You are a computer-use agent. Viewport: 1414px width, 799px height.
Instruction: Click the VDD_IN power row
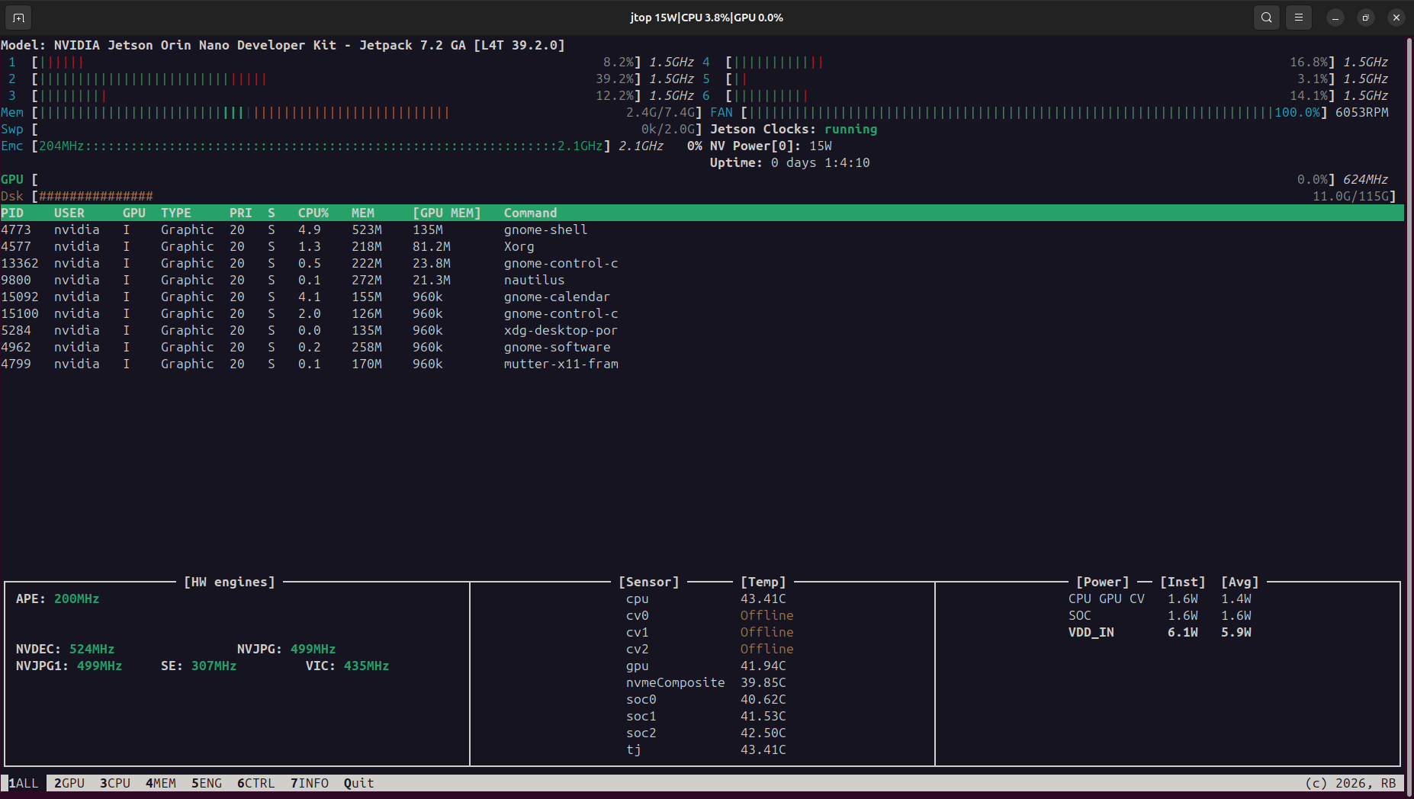(x=1160, y=632)
